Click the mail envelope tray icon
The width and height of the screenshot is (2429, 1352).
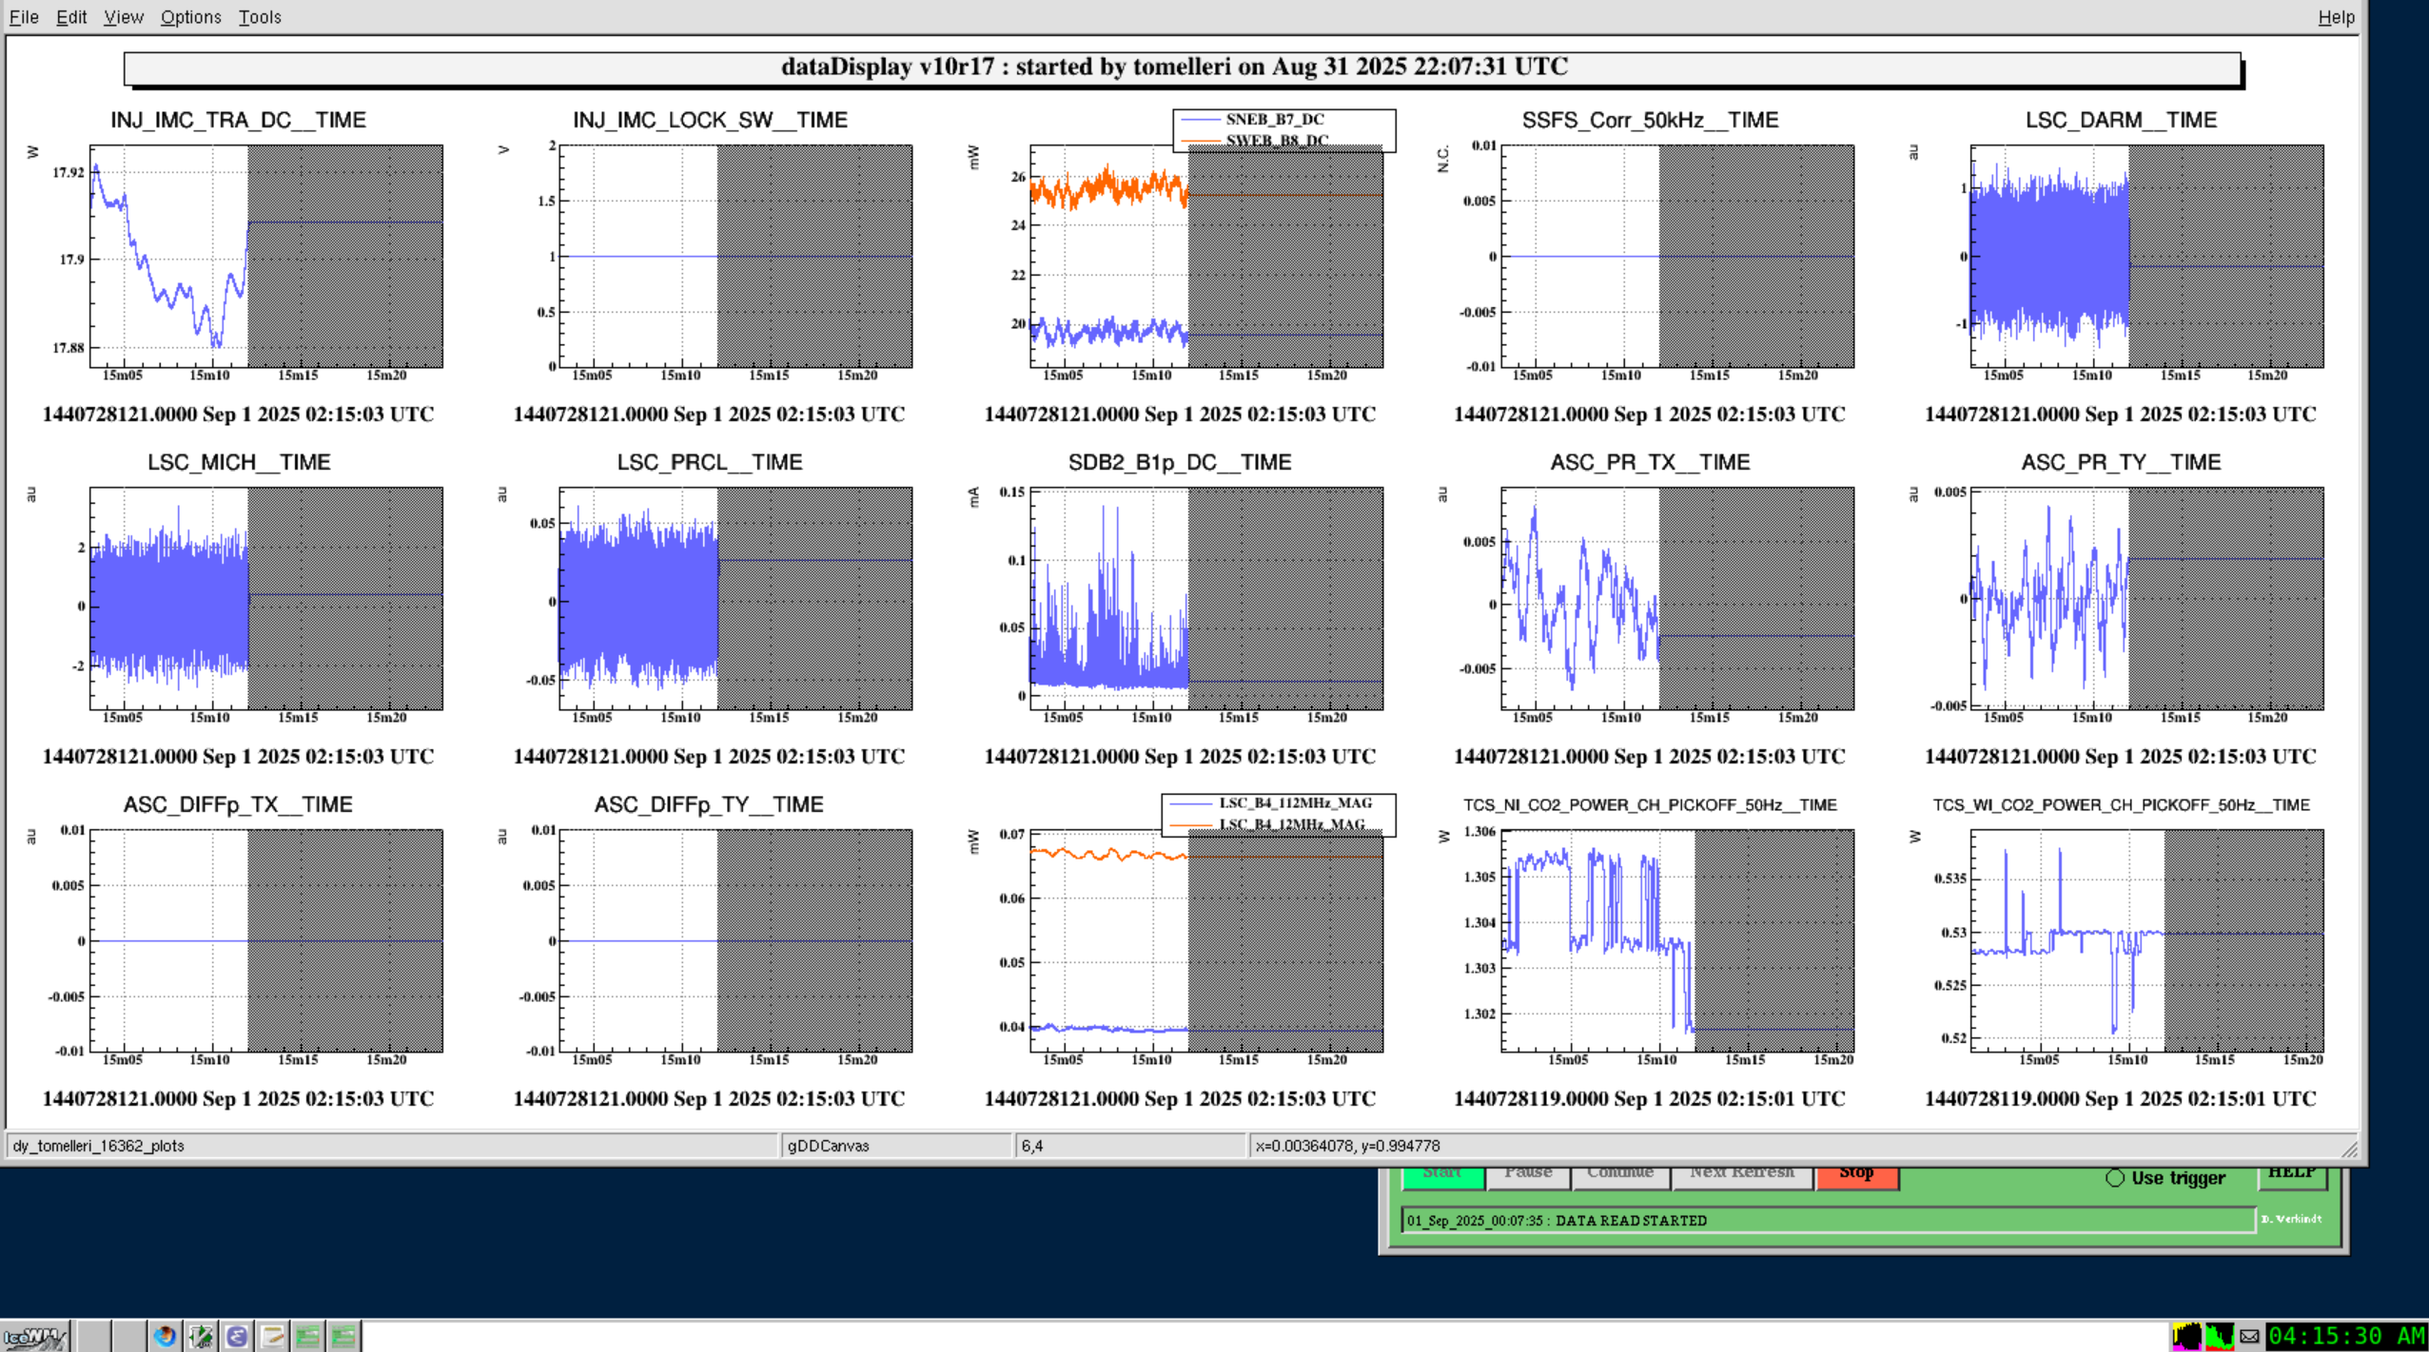point(2249,1337)
